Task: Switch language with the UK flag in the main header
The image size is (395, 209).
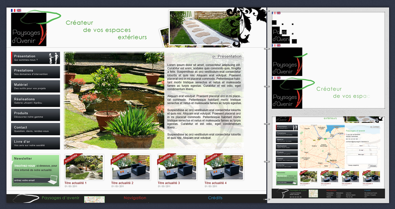Action: point(19,10)
